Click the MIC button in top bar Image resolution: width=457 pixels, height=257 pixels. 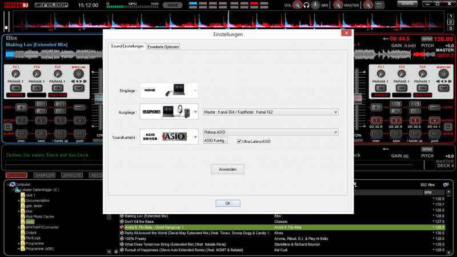(x=379, y=5)
